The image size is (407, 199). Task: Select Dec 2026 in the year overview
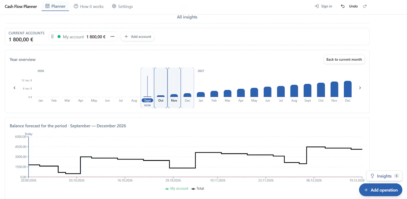pos(187,88)
